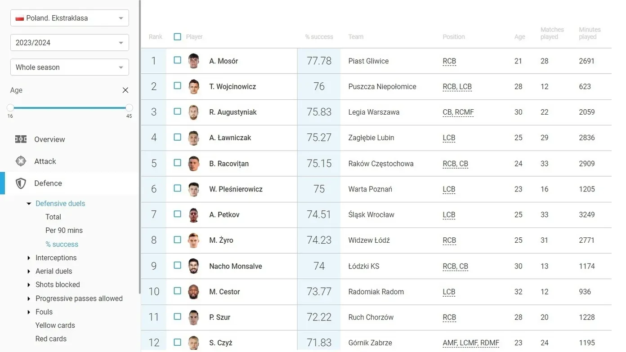Open the Yellow cards stat
Viewport: 626px width, 352px height.
click(x=55, y=325)
